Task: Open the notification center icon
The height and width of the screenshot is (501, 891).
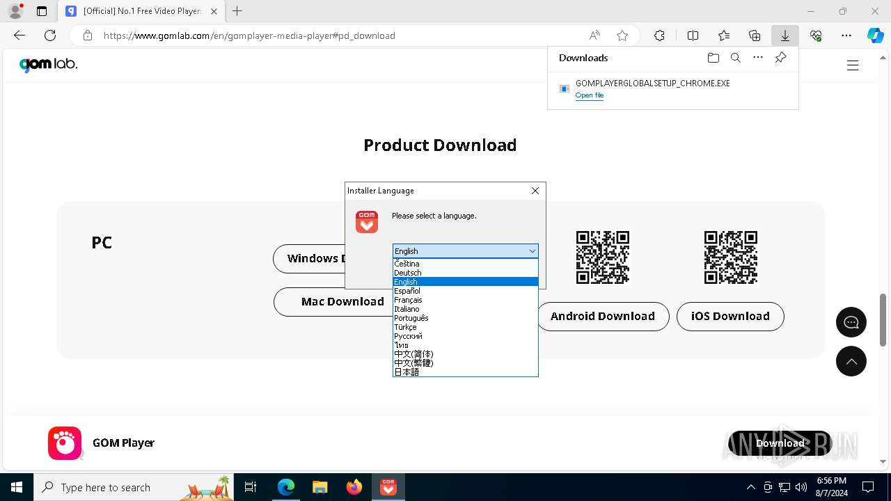Action: pos(868,487)
